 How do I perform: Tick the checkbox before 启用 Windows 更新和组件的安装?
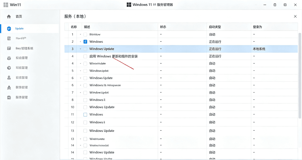coord(85,56)
